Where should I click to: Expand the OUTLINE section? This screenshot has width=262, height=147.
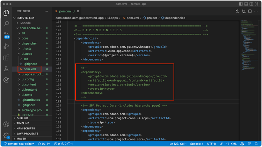[22, 118]
